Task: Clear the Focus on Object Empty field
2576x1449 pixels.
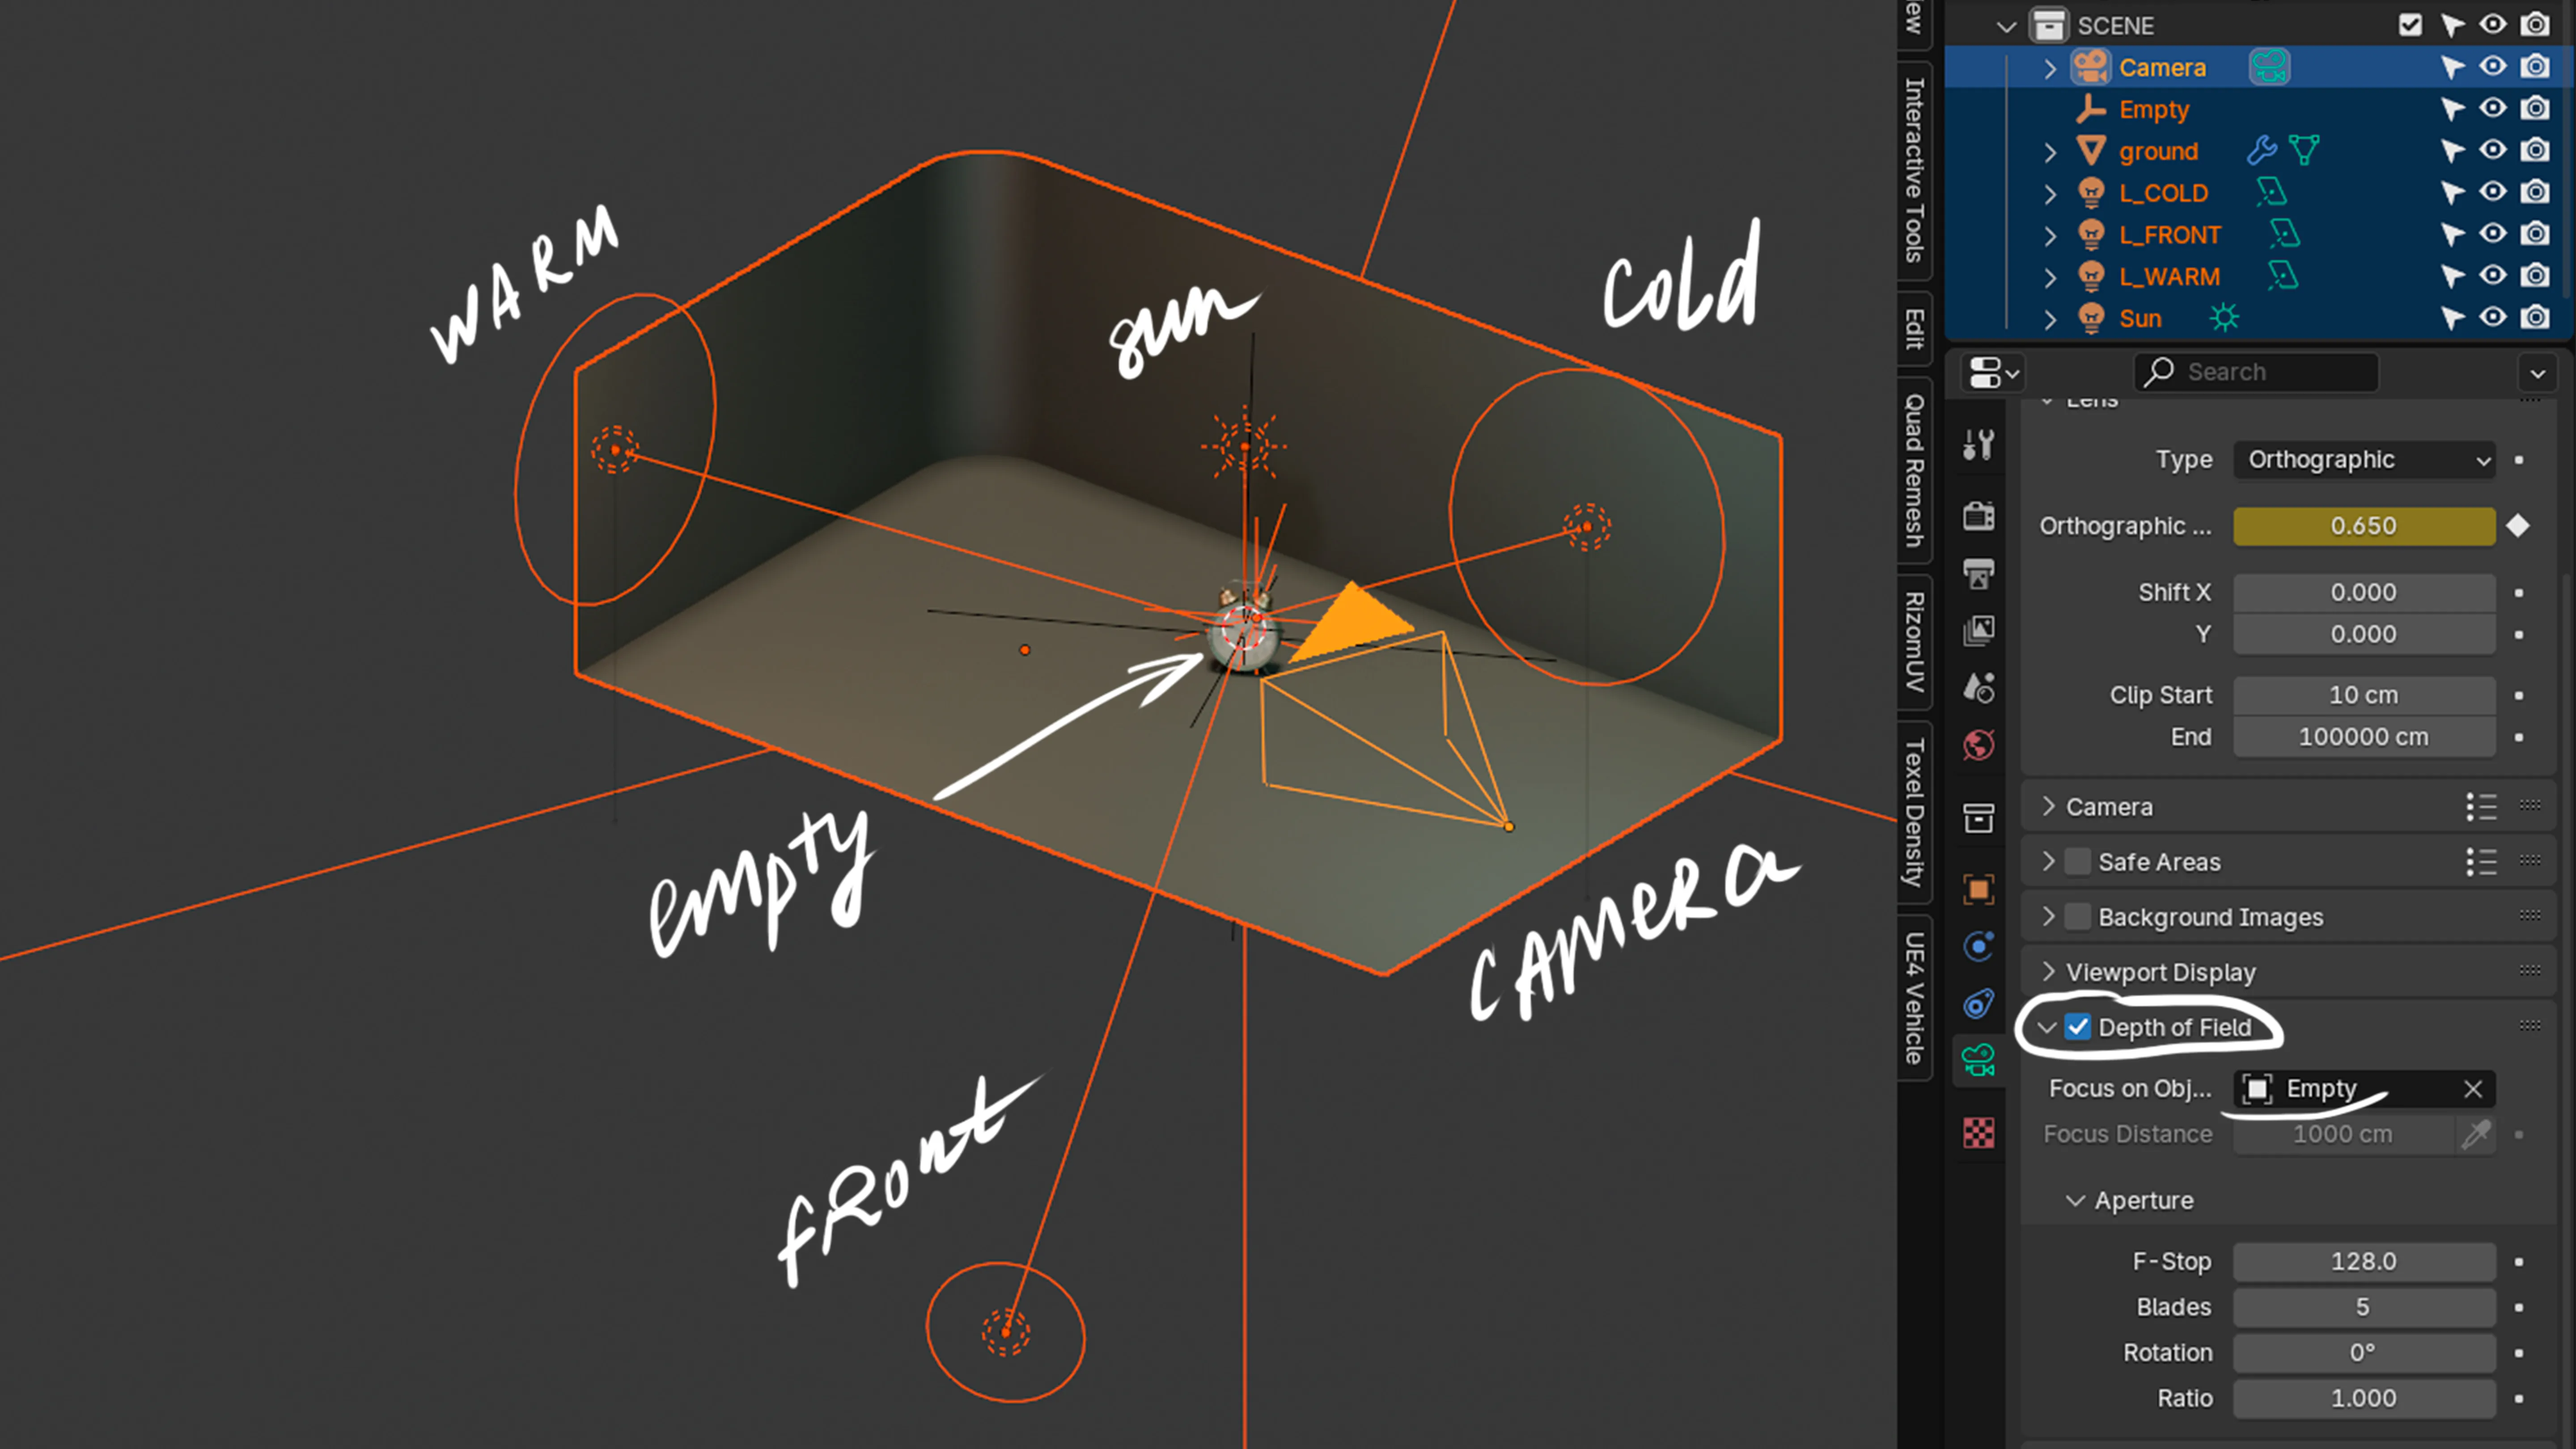Action: point(2473,1089)
